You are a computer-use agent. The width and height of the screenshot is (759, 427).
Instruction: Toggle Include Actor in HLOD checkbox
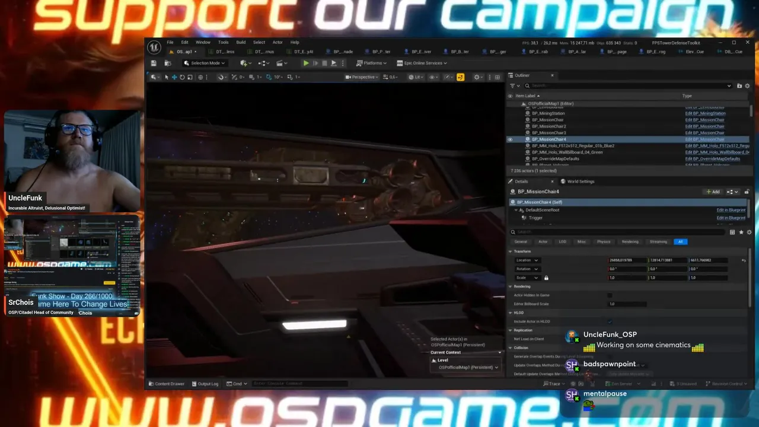pyautogui.click(x=610, y=321)
